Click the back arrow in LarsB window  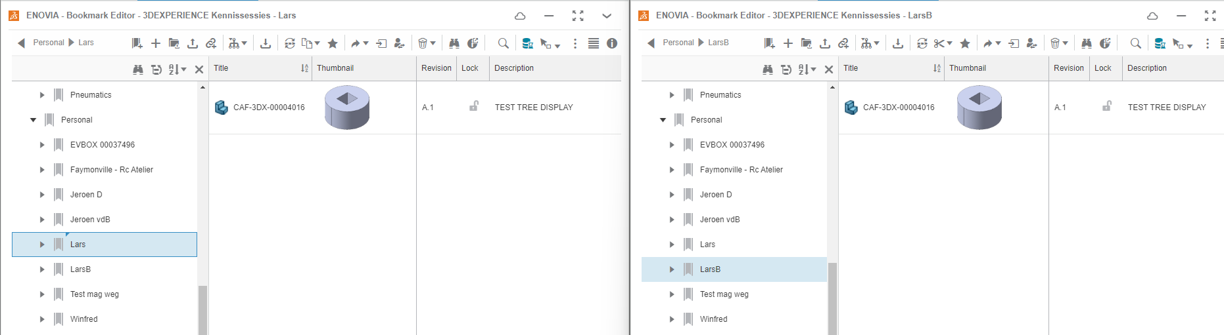pyautogui.click(x=651, y=43)
